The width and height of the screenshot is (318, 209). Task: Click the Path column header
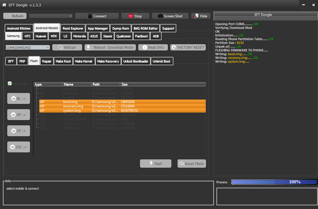(106, 84)
